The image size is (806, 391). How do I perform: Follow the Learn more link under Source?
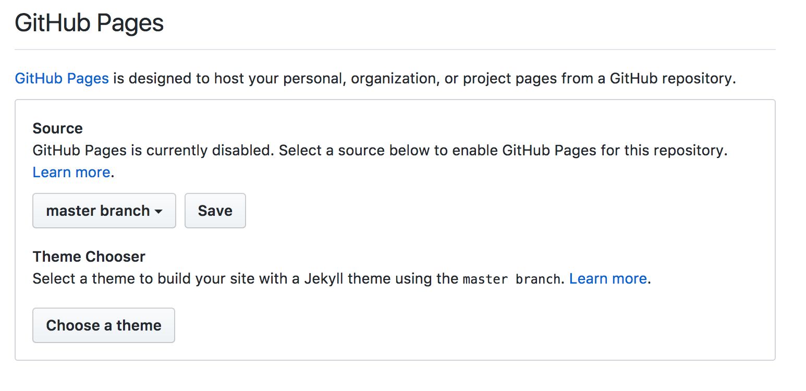coord(71,172)
